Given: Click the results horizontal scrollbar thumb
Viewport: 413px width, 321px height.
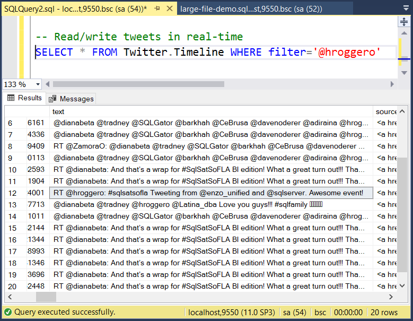Looking at the screenshot, I should click(46, 297).
